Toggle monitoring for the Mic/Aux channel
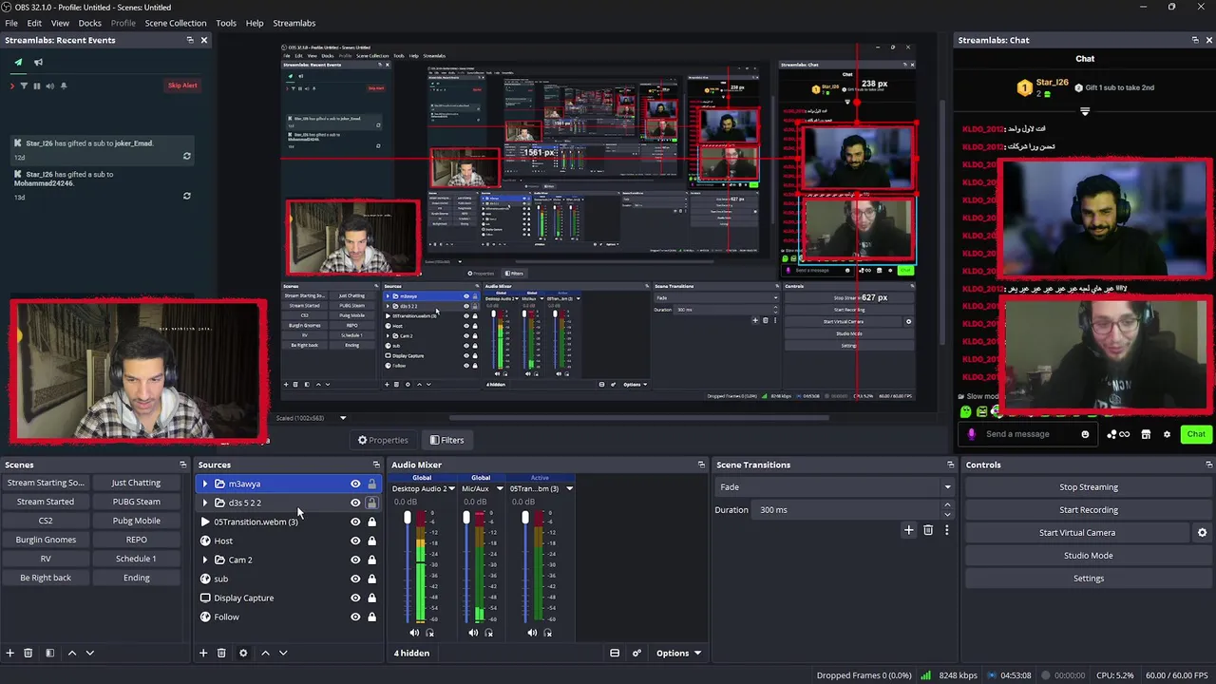The width and height of the screenshot is (1216, 684). [489, 633]
